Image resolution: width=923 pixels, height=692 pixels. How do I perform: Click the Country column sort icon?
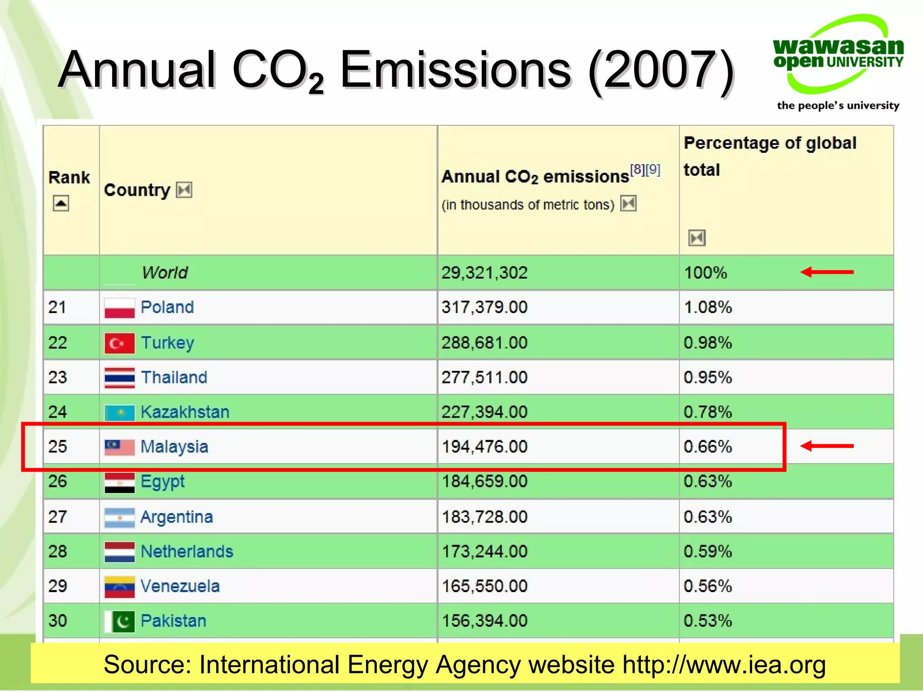[184, 190]
